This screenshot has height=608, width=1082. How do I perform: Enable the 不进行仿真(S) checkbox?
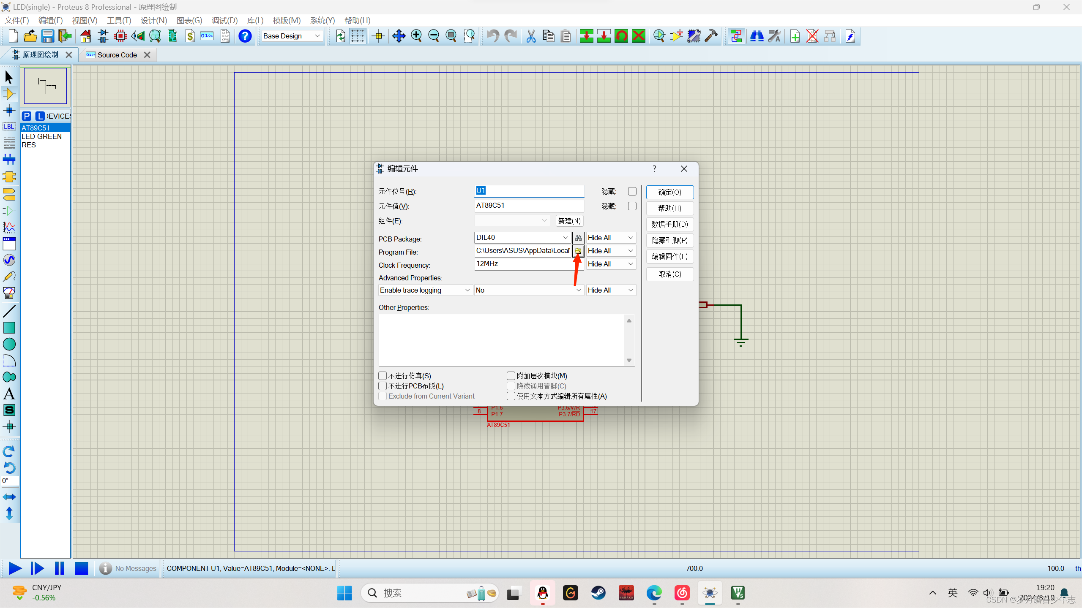(383, 376)
